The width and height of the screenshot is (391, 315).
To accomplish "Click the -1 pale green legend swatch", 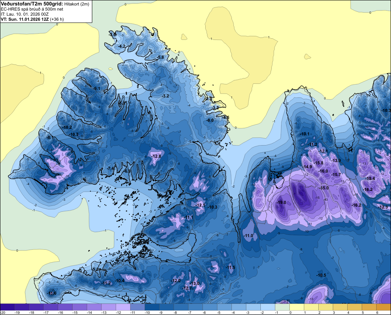I will (x=282, y=307).
